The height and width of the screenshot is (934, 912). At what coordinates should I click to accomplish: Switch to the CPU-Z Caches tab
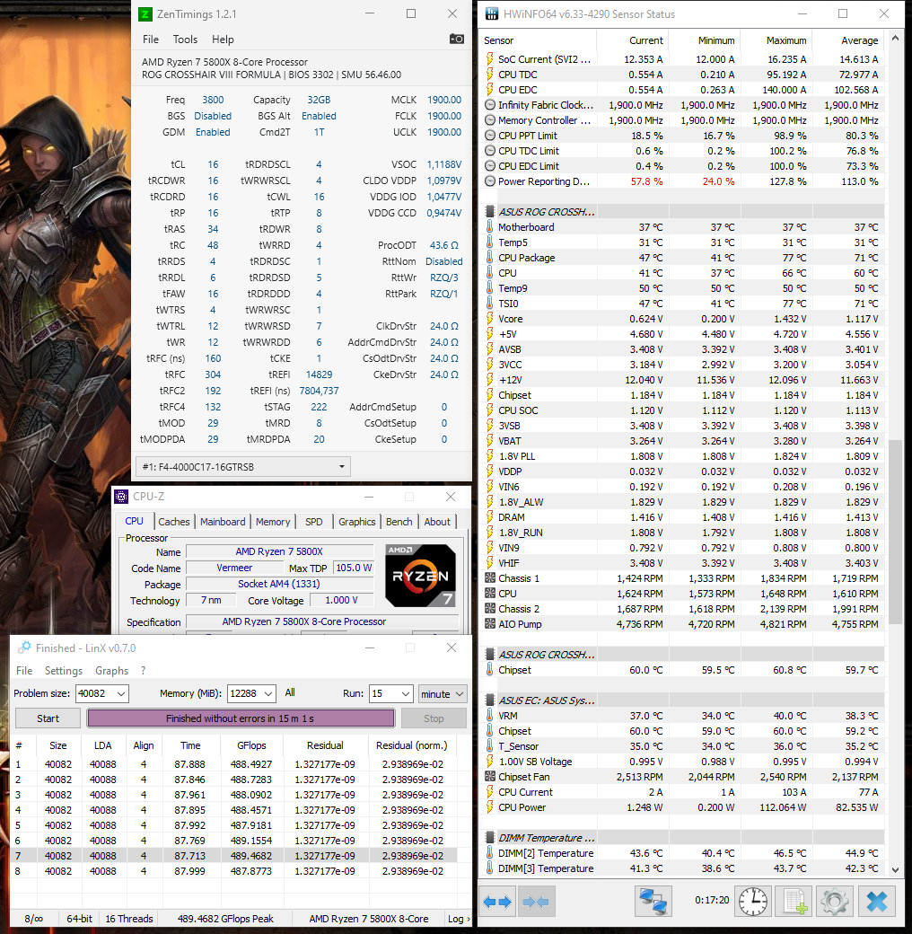click(x=174, y=521)
